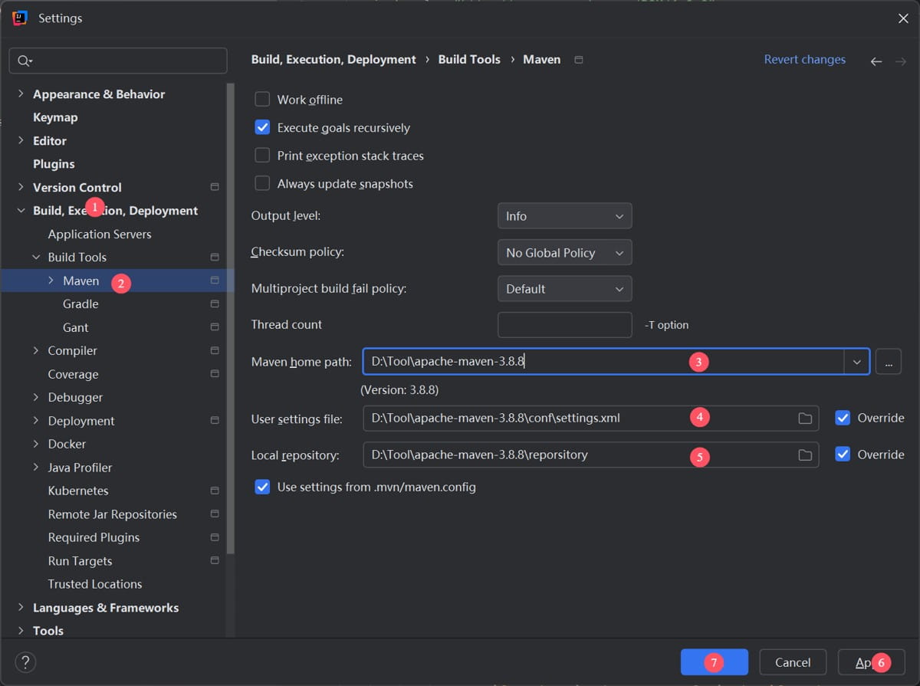The width and height of the screenshot is (920, 686).
Task: Click the back navigation arrow
Action: (876, 61)
